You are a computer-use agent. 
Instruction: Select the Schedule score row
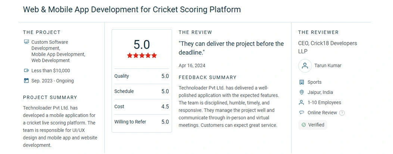coord(141,92)
